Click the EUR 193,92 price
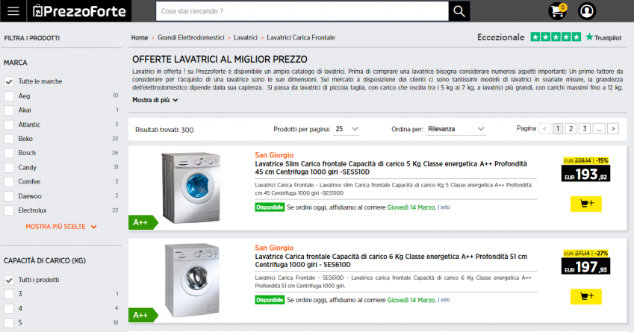Viewport: 634px width, 332px height. 586,174
